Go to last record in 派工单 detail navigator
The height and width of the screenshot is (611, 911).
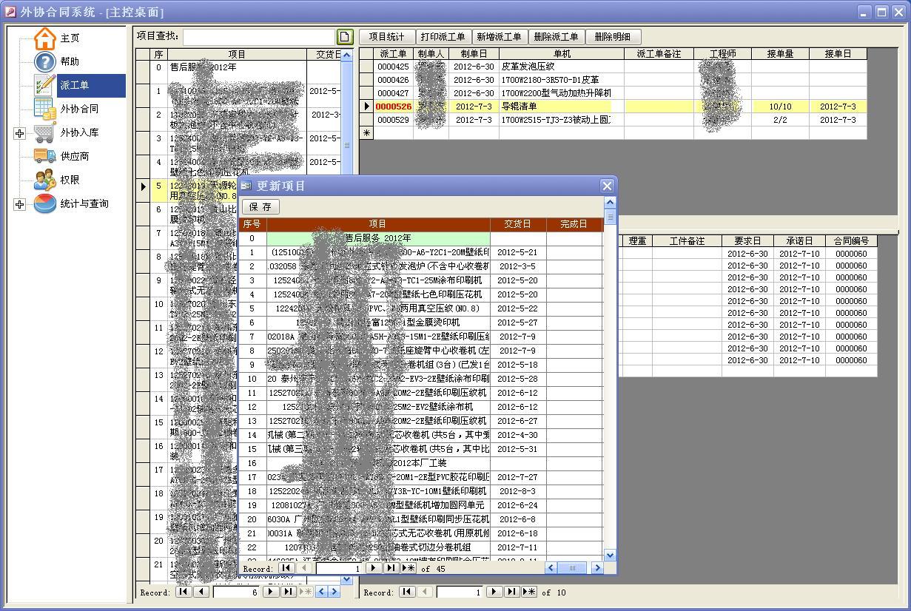512,592
